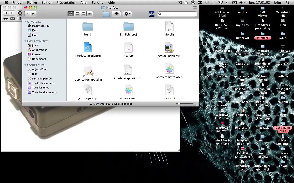
Task: Select Documents alias on desktop
Action: coord(283,127)
